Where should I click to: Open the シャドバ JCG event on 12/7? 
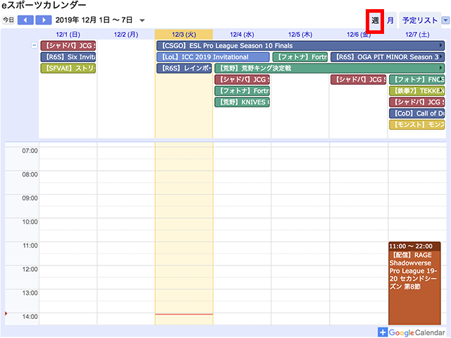tap(416, 102)
